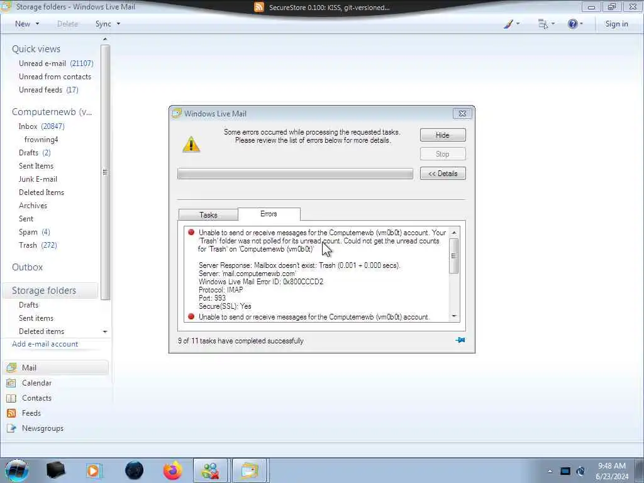
Task: Open the Messenger people taskbar icon
Action: (x=210, y=470)
